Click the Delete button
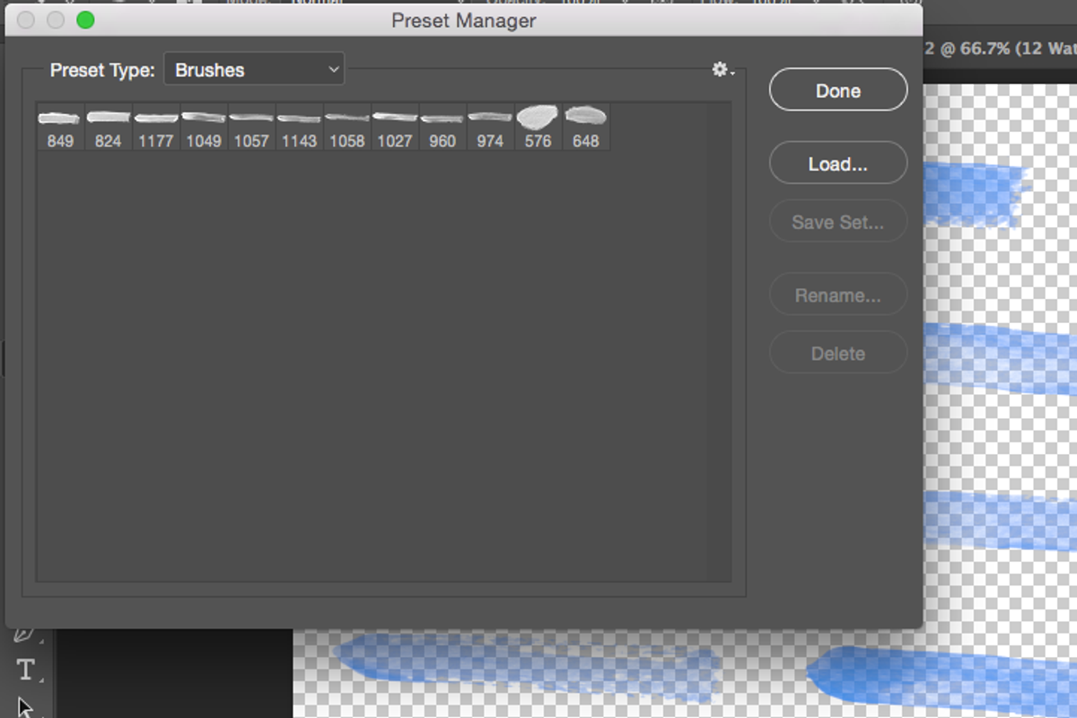The image size is (1077, 718). click(x=838, y=354)
